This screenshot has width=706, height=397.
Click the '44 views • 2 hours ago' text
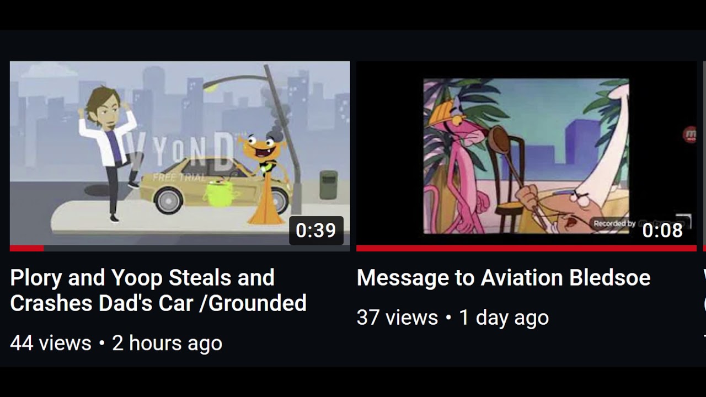coord(116,343)
